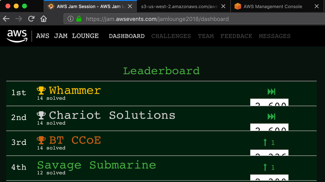Click the AWS logo
Viewport: 325px width, 182px height.
(x=17, y=36)
